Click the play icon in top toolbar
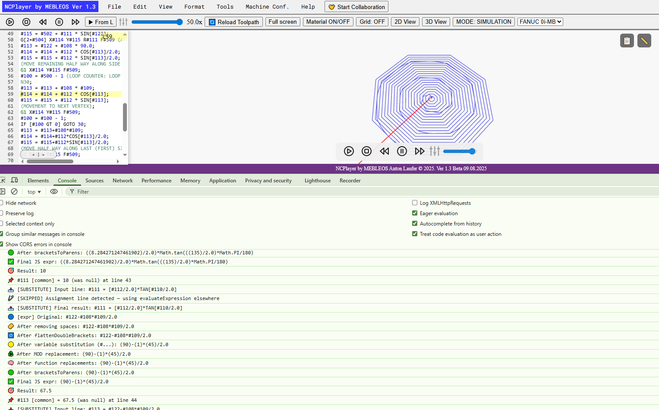659x410 pixels. tap(10, 22)
